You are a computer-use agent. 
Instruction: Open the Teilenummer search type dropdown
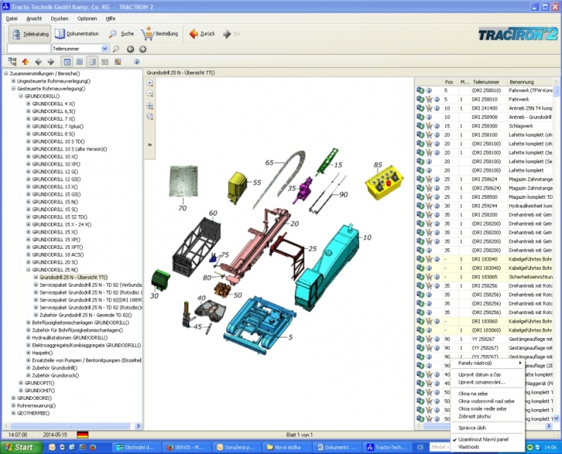pos(105,48)
